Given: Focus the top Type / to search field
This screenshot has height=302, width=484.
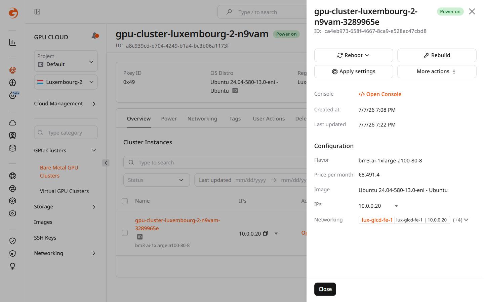Looking at the screenshot, I should tap(262, 12).
